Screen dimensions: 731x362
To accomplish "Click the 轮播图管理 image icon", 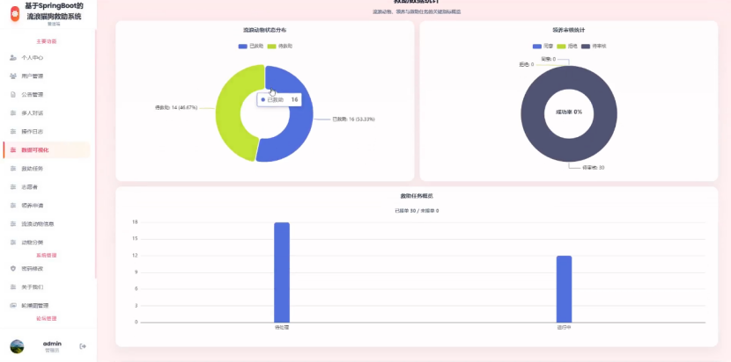I will [x=13, y=305].
